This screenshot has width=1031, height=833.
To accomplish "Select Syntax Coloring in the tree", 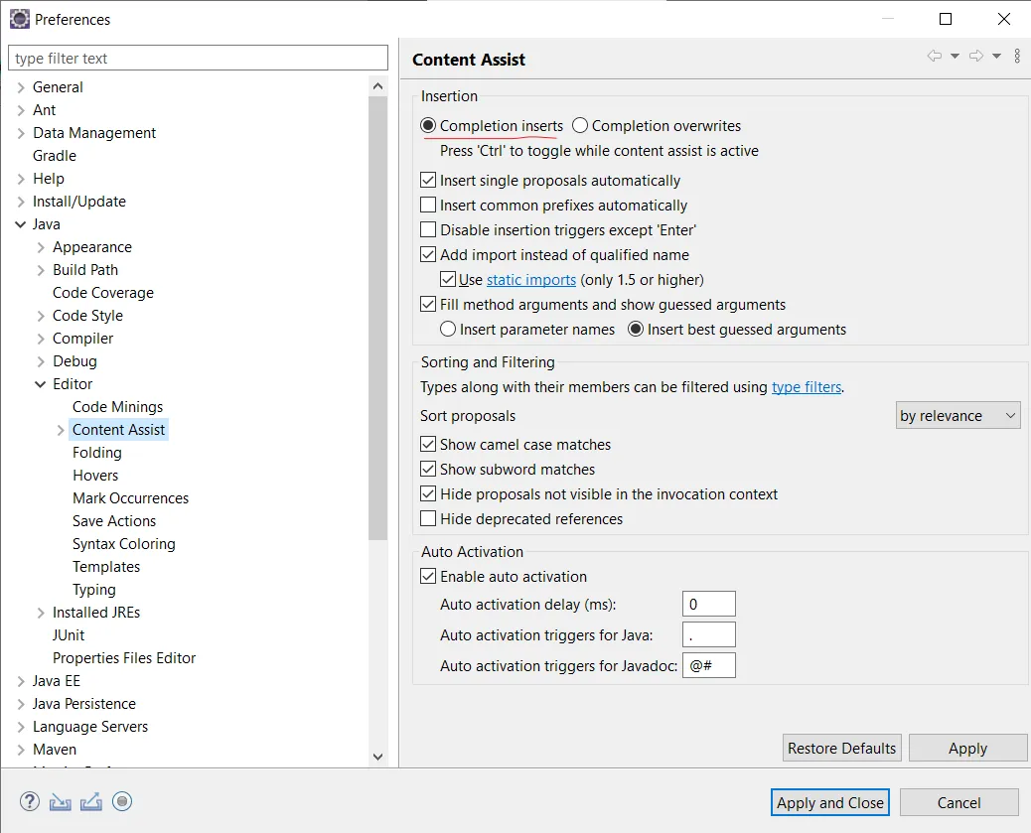I will (x=123, y=544).
